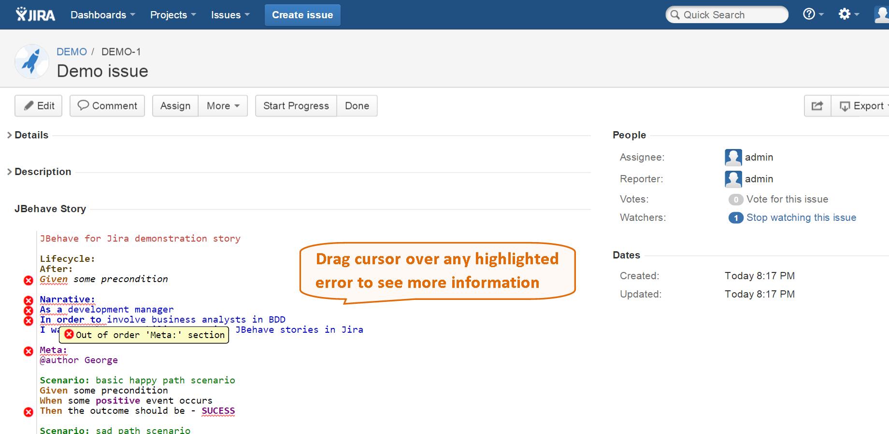889x434 pixels.
Task: Click the watchers count badge
Action: tap(736, 218)
